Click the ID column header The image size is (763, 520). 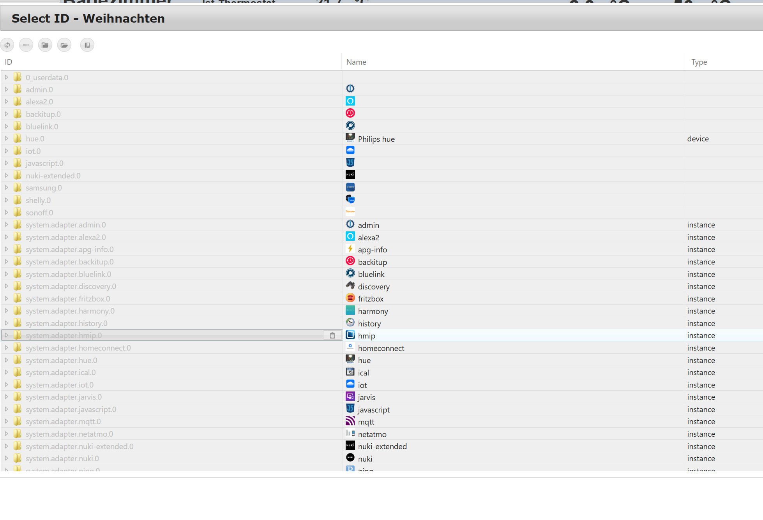coord(9,62)
